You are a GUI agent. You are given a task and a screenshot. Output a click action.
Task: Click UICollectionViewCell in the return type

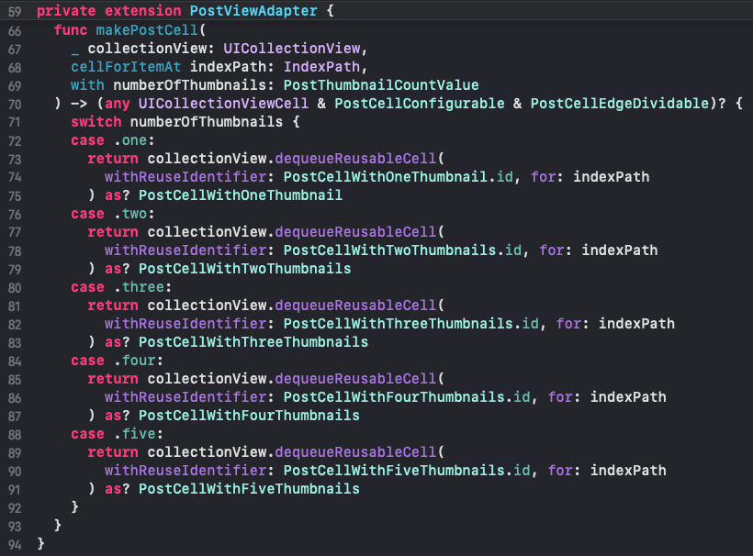click(x=223, y=103)
